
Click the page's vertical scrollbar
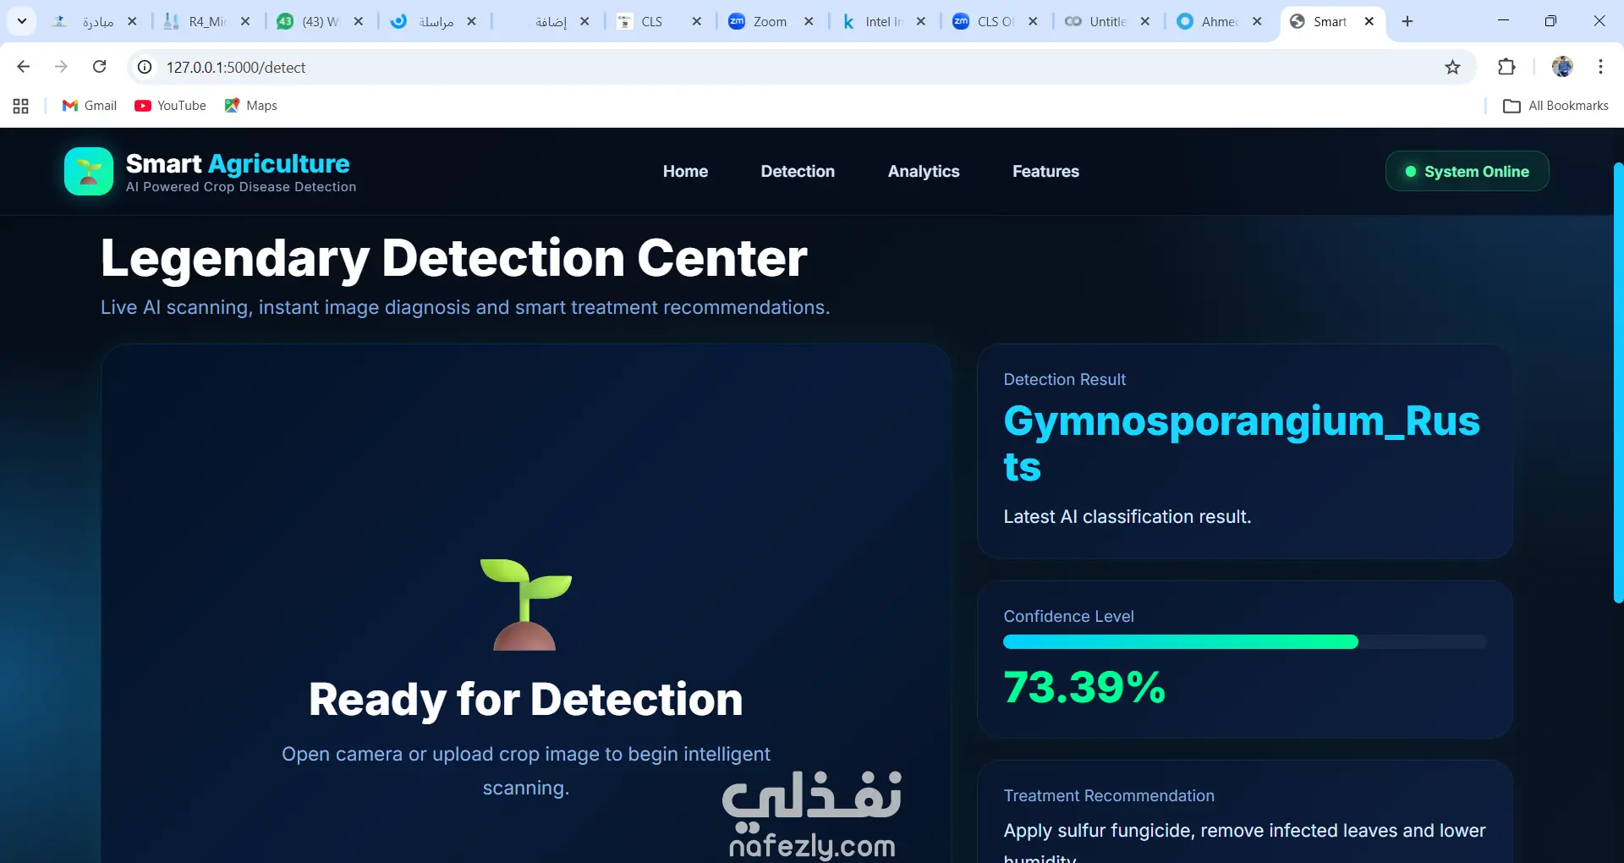point(1618,382)
